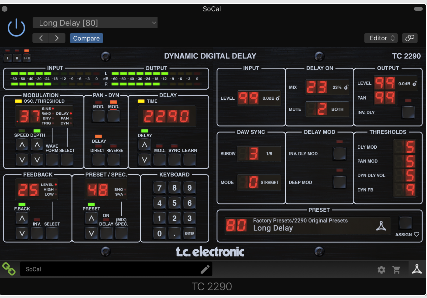
Task: Raise Delay time with up arrow
Action: coord(144,145)
